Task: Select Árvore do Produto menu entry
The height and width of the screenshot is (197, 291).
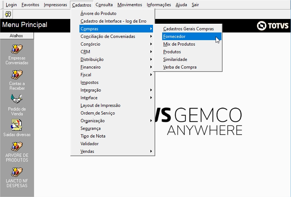Action: coord(116,13)
